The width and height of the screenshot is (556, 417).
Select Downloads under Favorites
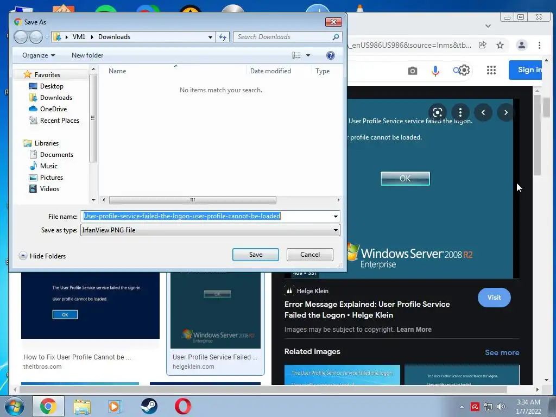point(56,98)
